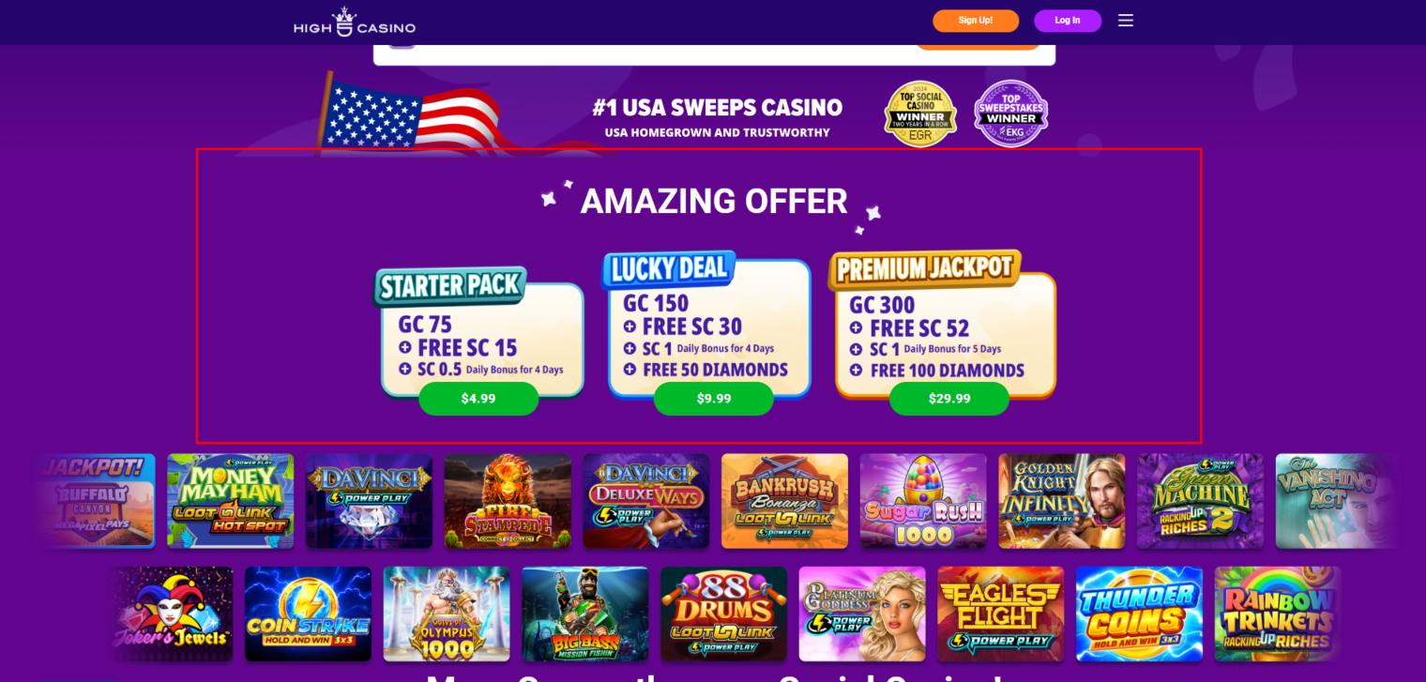
Task: Click the High 5 Casino logo
Action: point(355,23)
